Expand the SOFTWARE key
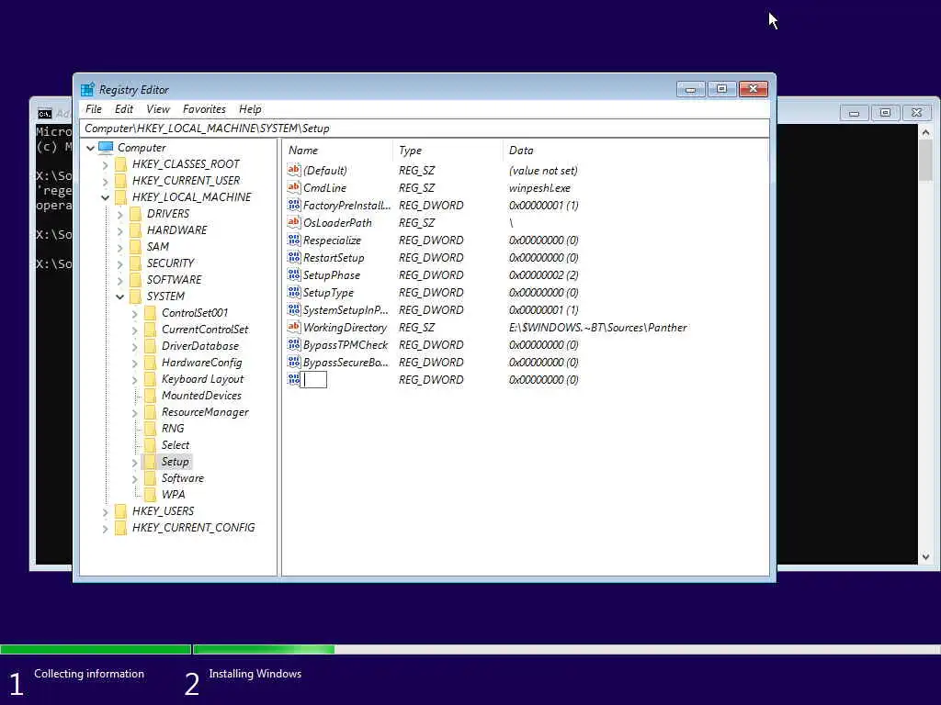The width and height of the screenshot is (941, 705). [x=120, y=280]
